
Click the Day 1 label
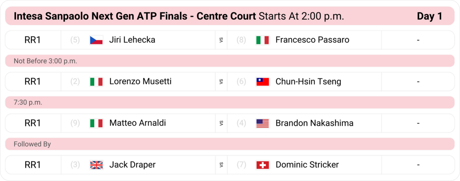pyautogui.click(x=429, y=16)
